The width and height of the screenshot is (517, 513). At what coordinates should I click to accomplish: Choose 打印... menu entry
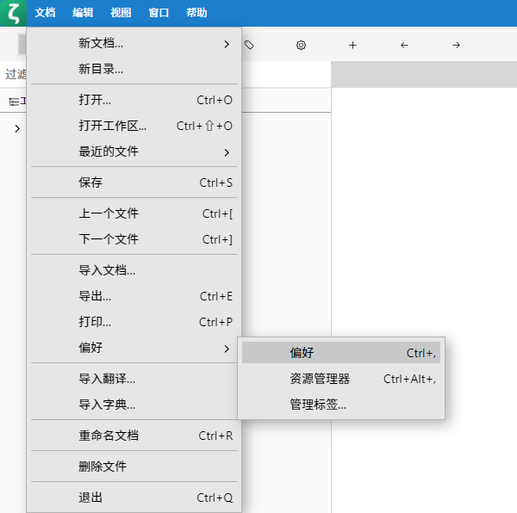[134, 322]
